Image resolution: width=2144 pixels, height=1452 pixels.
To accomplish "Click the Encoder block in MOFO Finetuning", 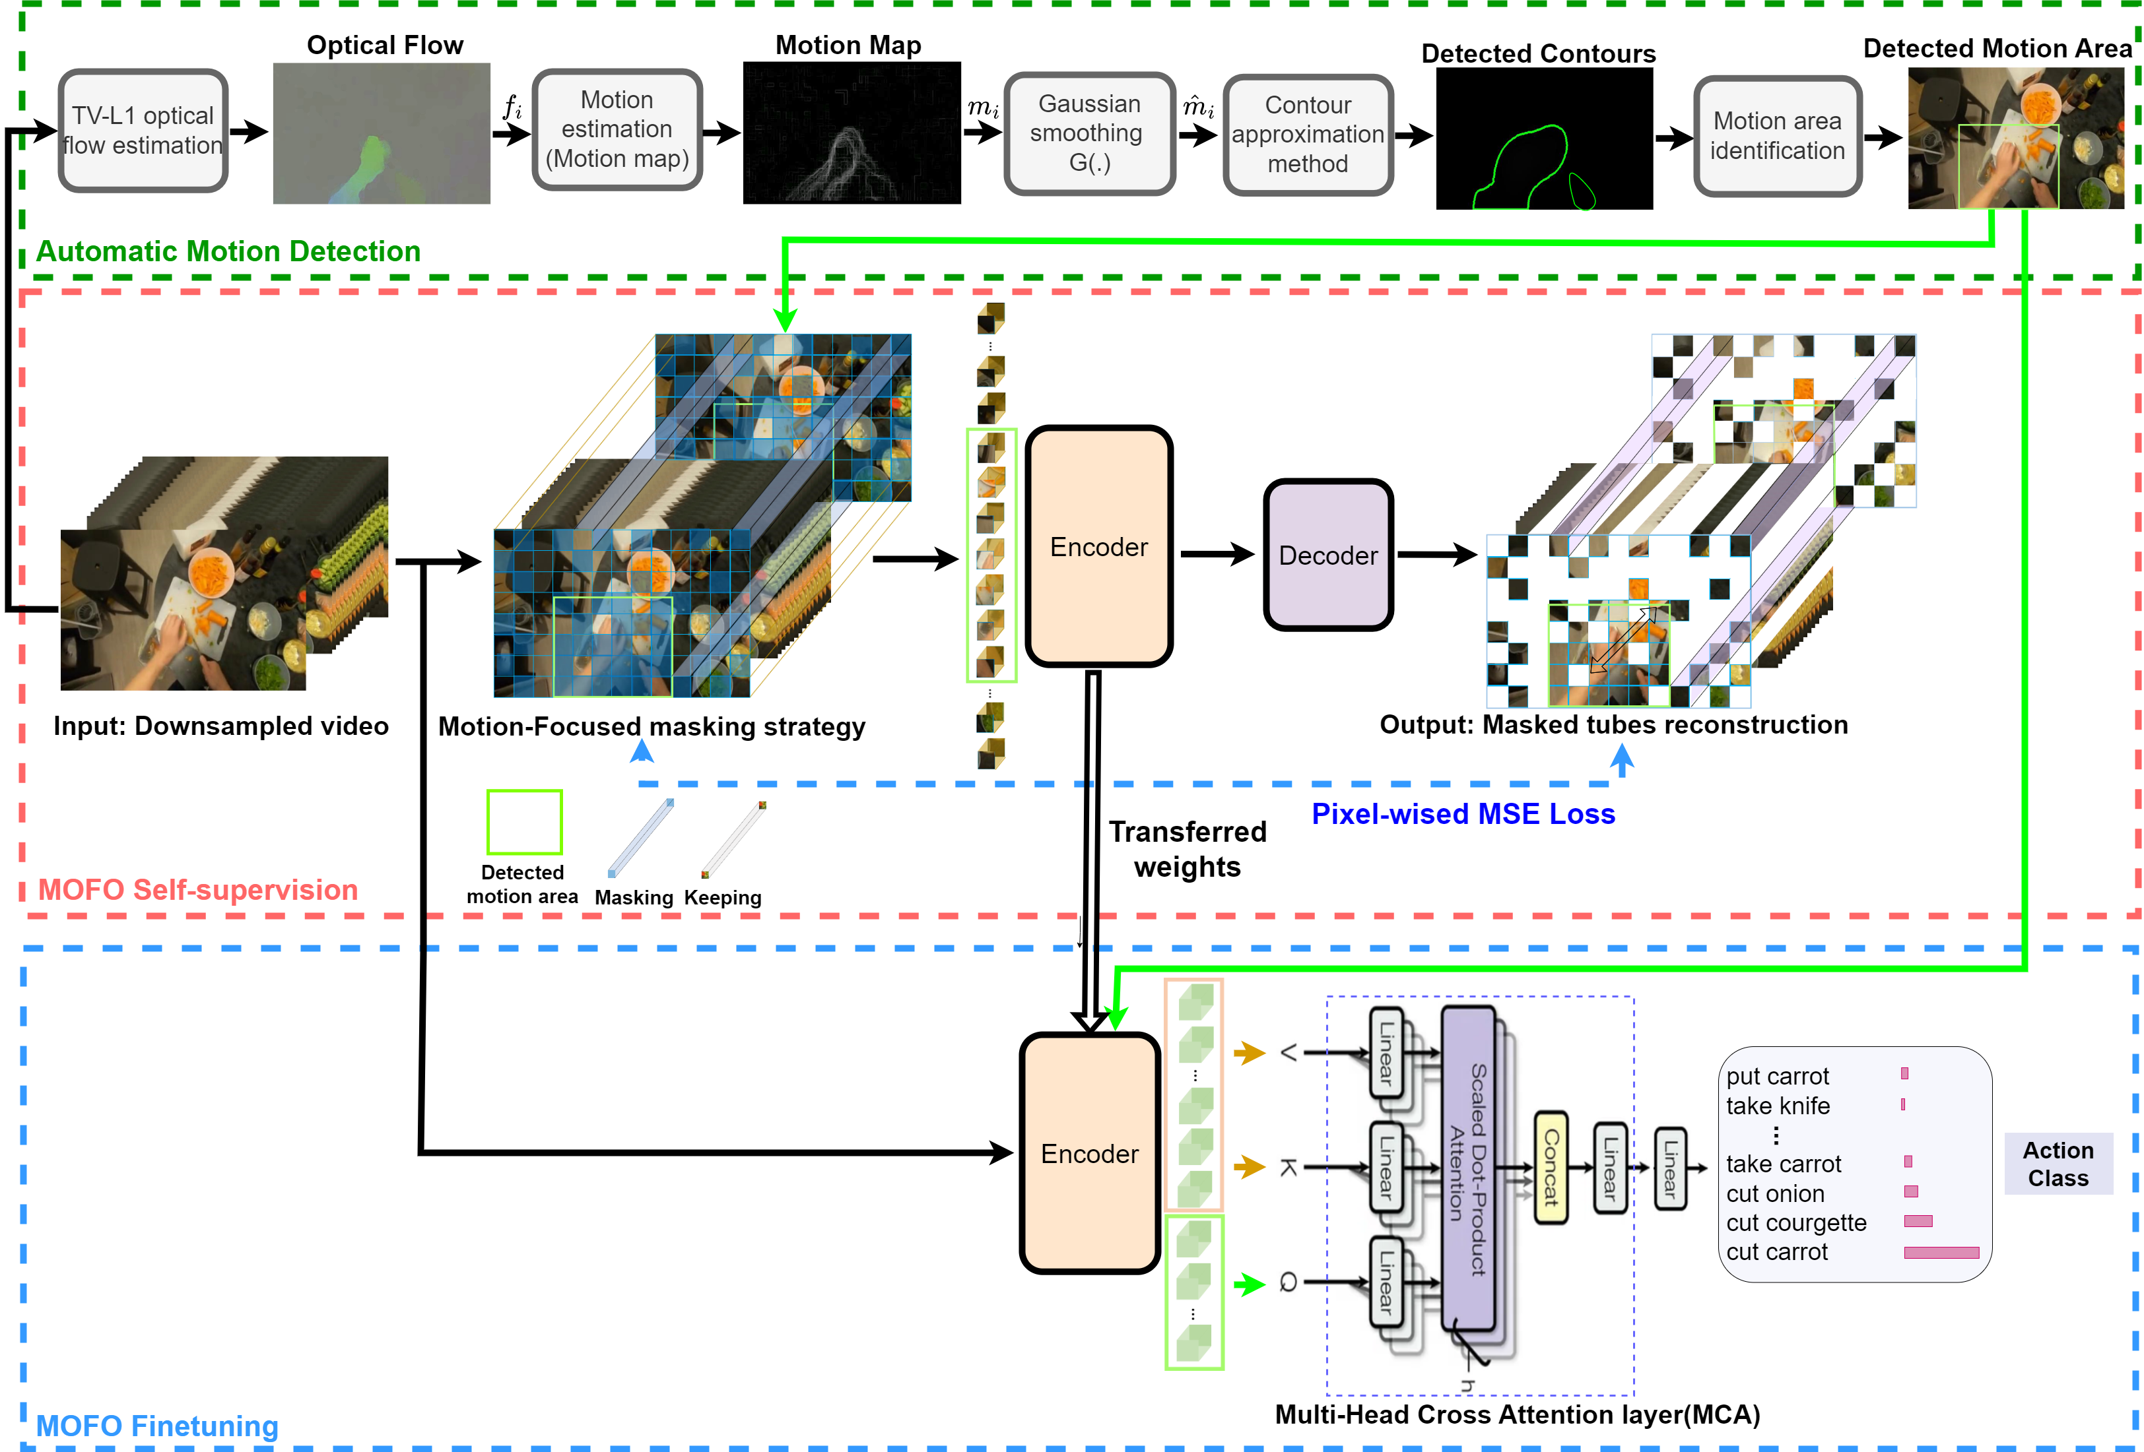I will [x=1090, y=1153].
